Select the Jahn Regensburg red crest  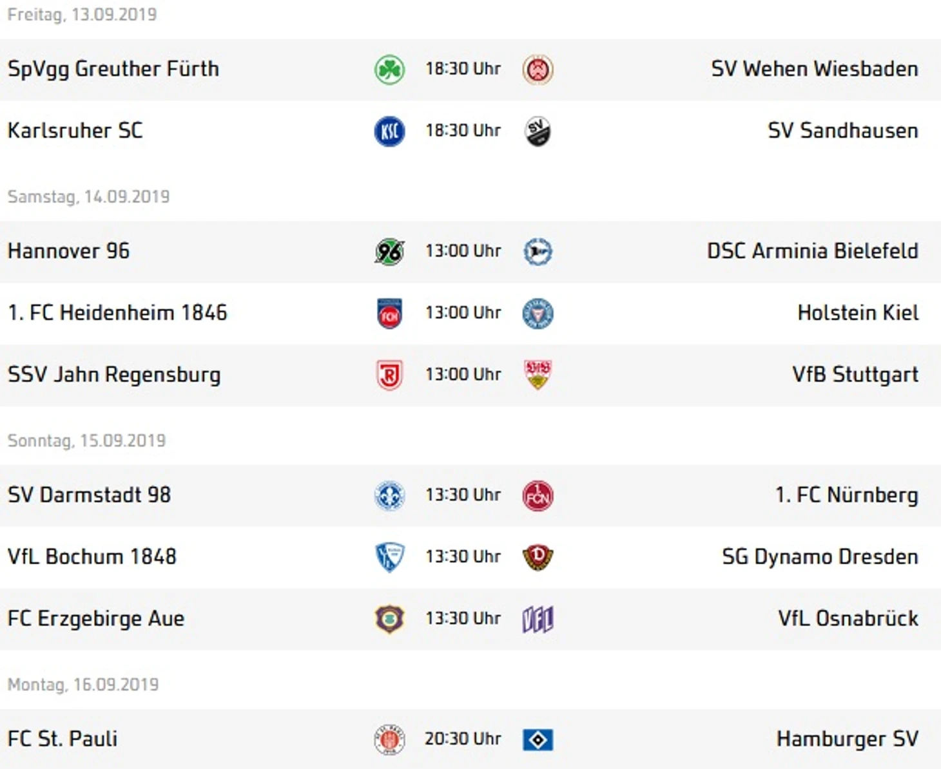390,375
